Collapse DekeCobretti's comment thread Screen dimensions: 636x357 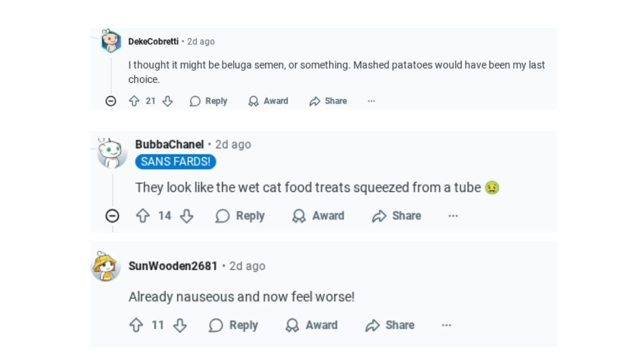click(111, 101)
